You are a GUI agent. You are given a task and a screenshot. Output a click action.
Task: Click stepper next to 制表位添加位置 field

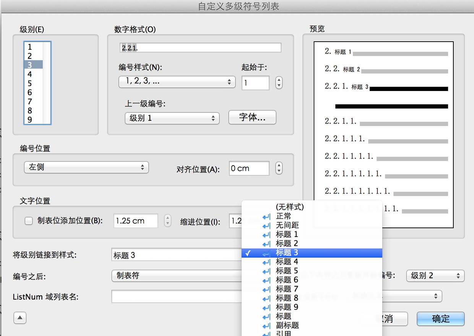pos(167,221)
